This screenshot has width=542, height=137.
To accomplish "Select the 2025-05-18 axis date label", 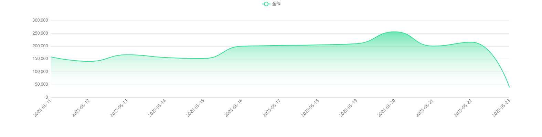I will [x=310, y=108].
